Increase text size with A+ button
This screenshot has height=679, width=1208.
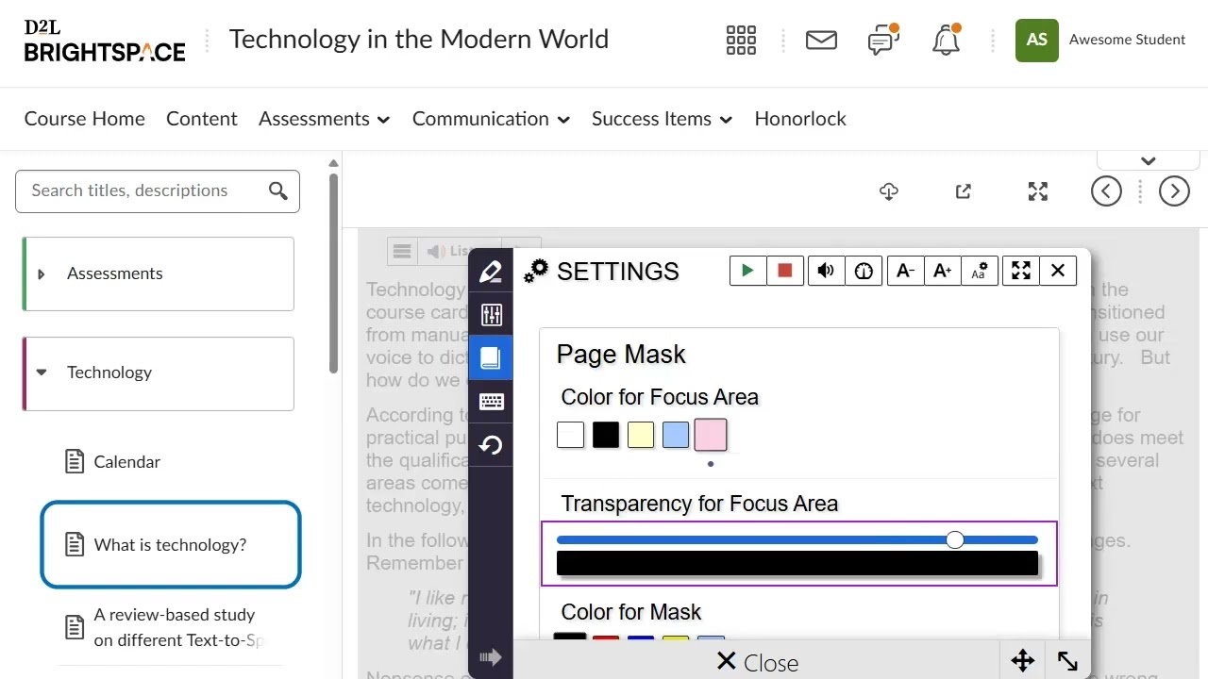[x=942, y=271]
